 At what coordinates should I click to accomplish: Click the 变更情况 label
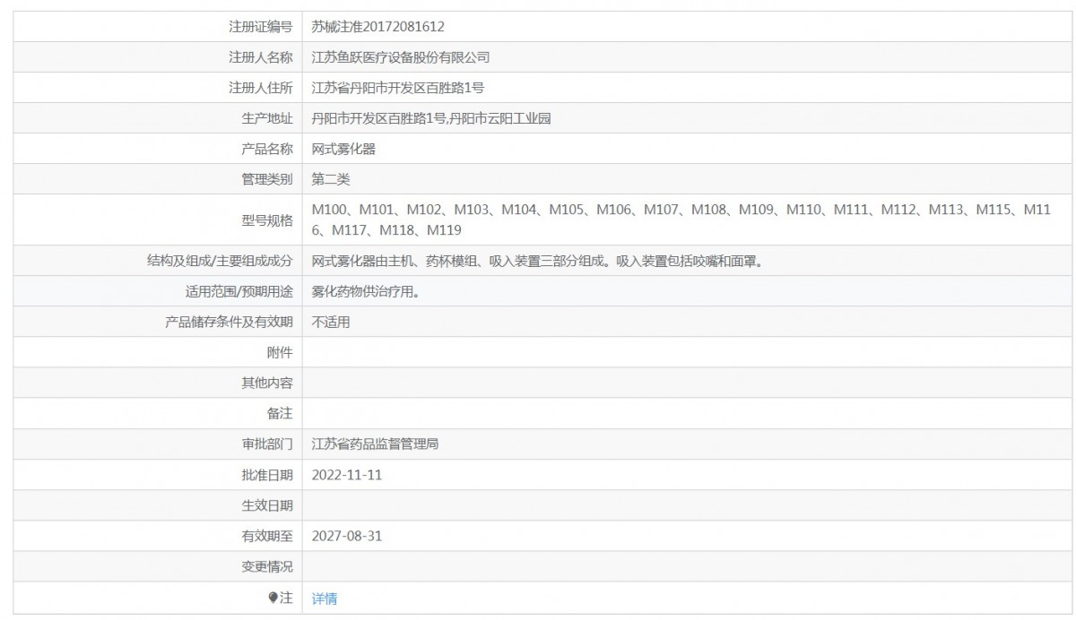267,566
